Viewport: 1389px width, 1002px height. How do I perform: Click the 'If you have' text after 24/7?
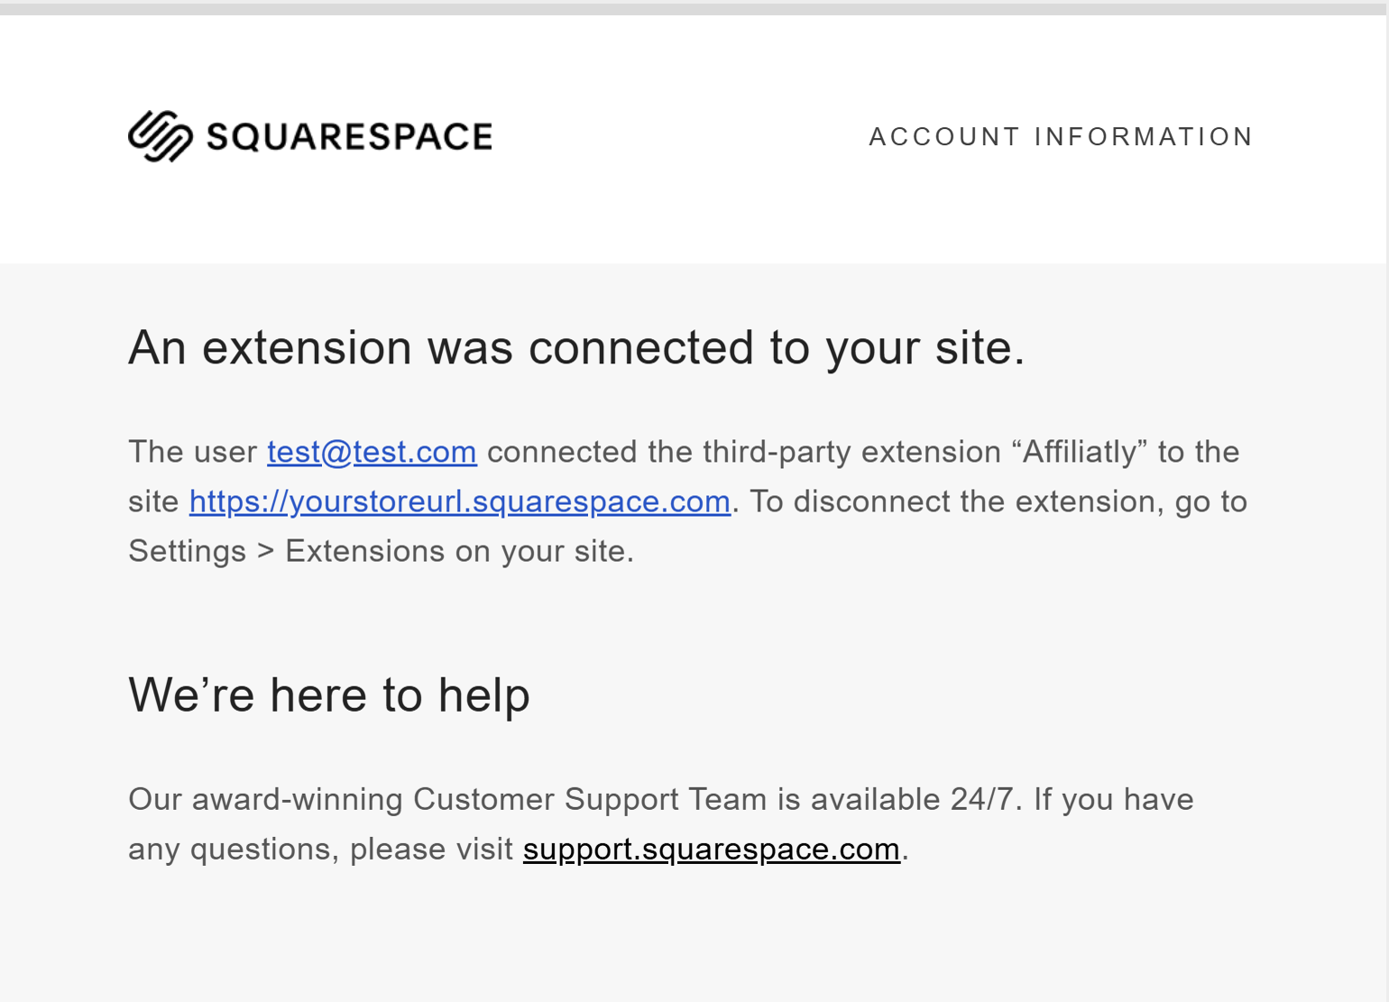[1114, 799]
